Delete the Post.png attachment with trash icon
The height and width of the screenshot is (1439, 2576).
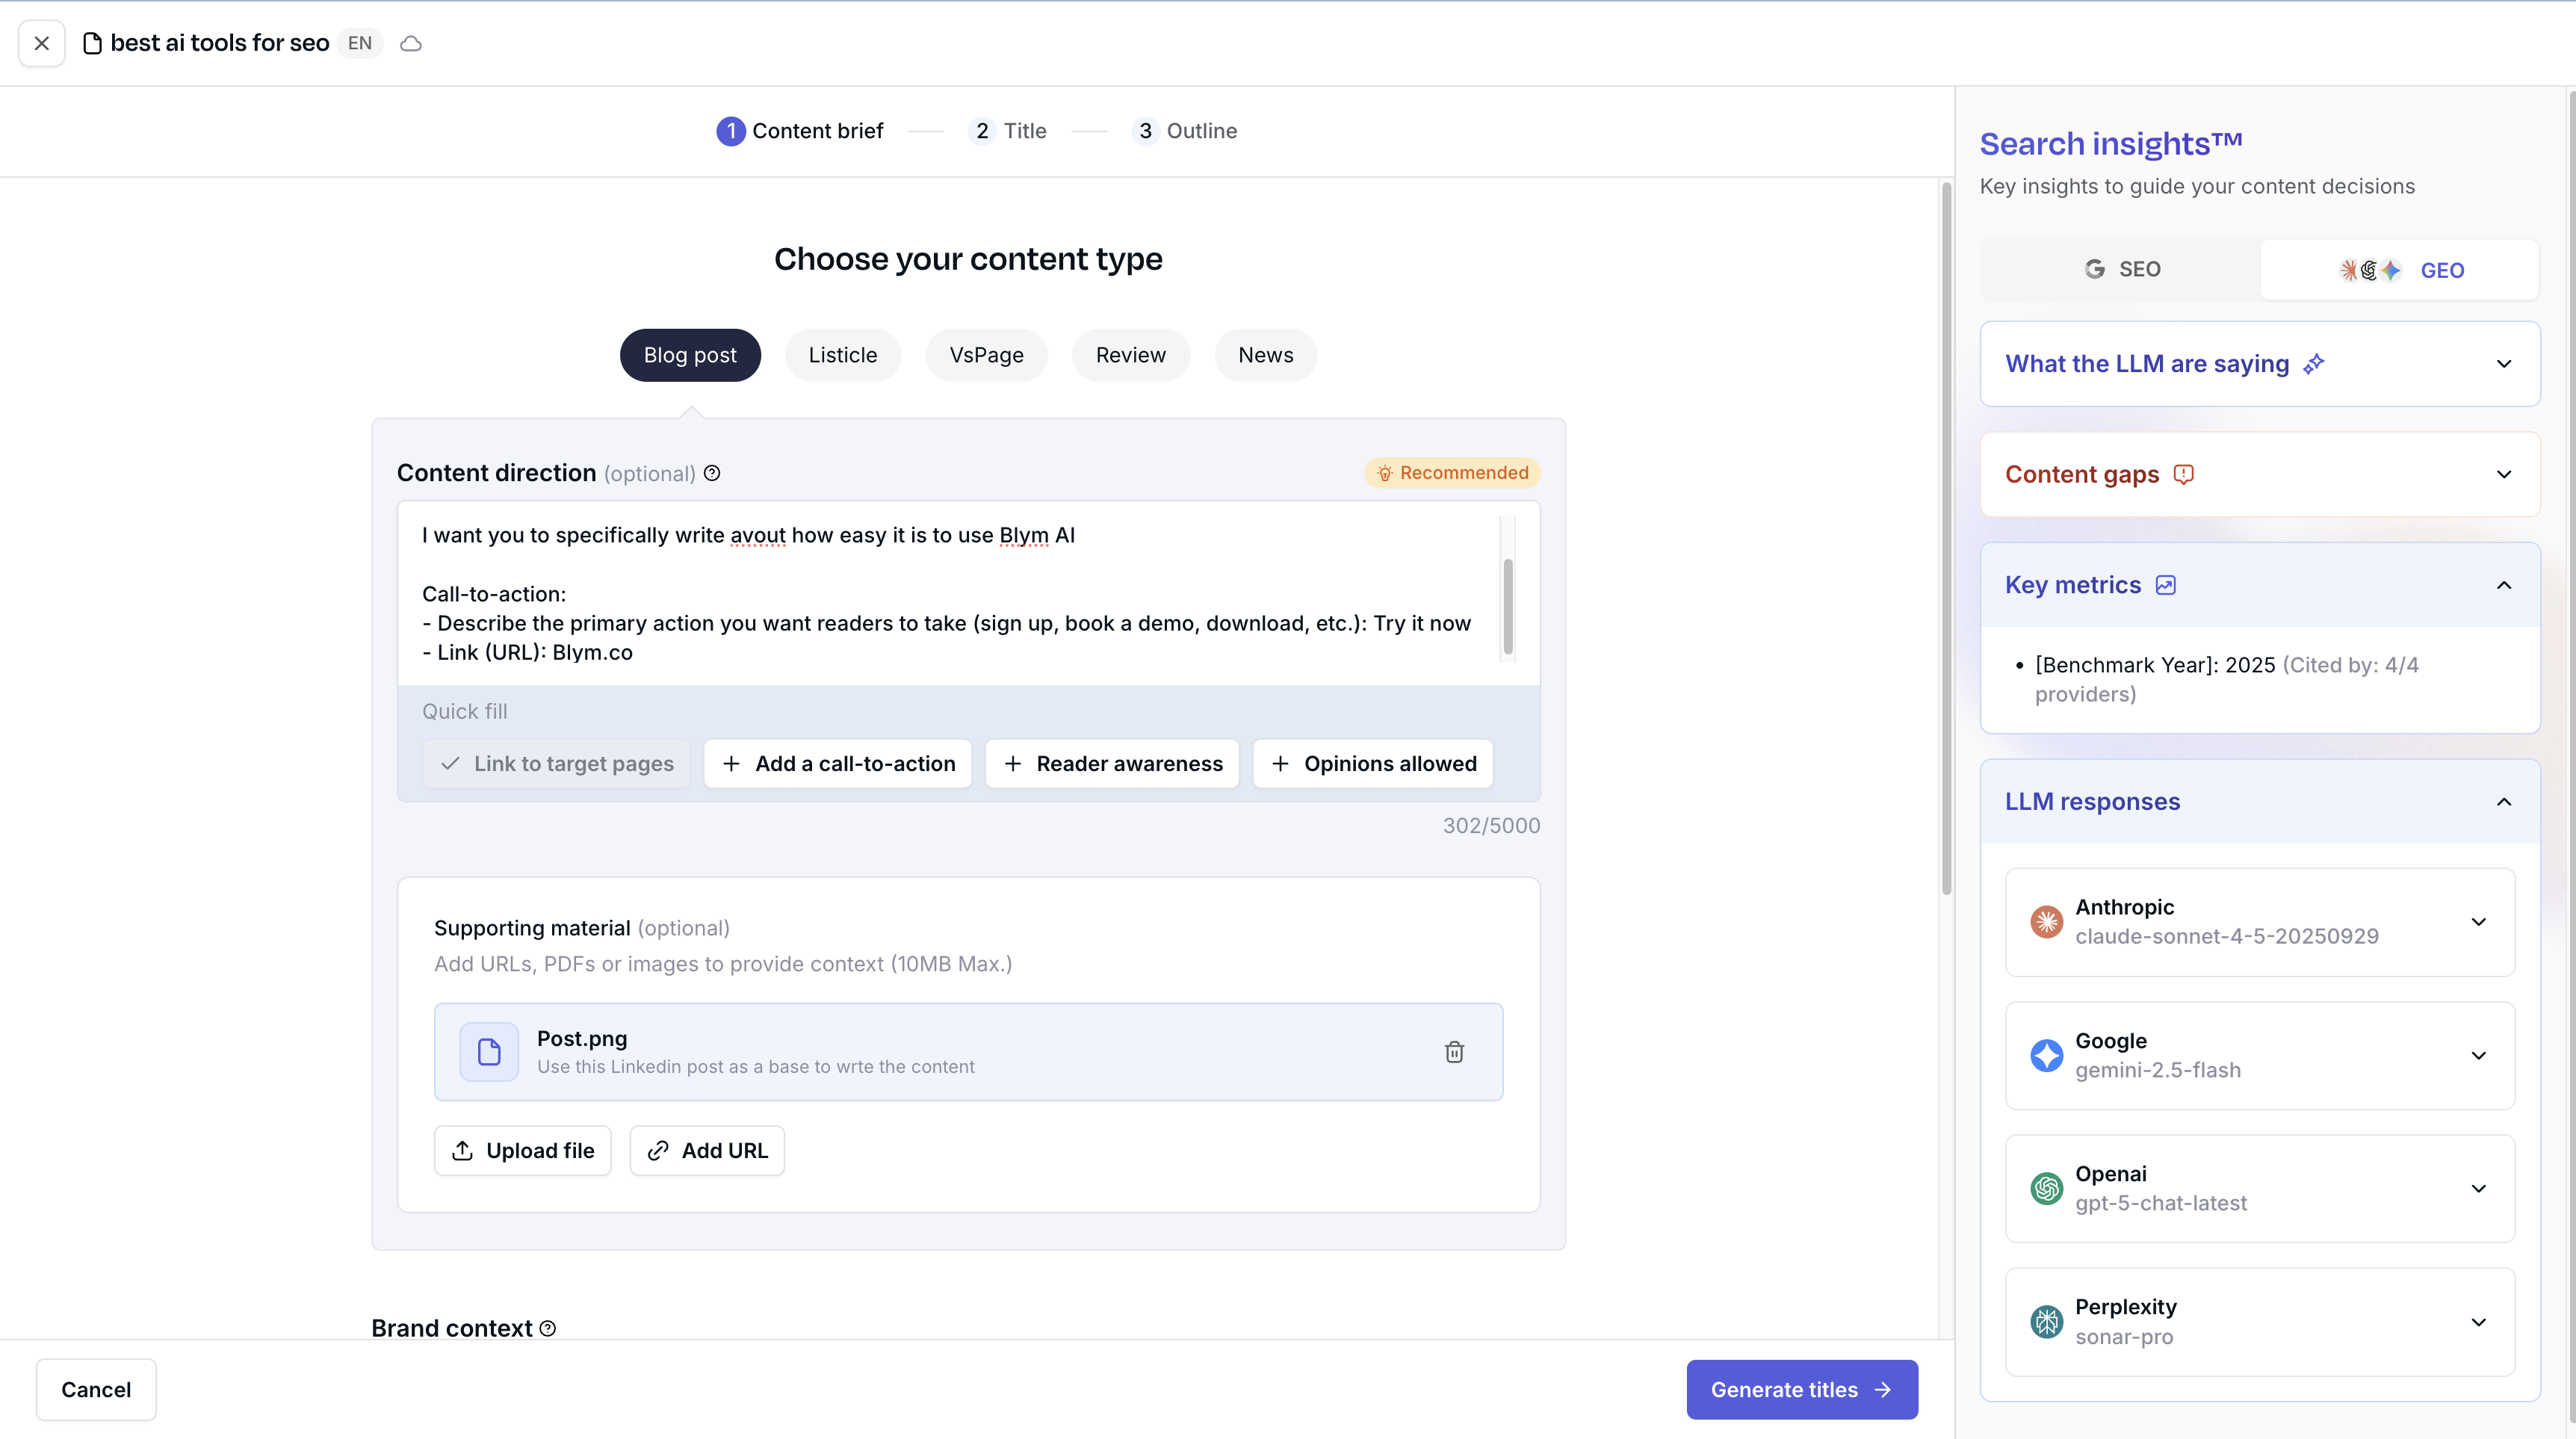pos(1454,1052)
